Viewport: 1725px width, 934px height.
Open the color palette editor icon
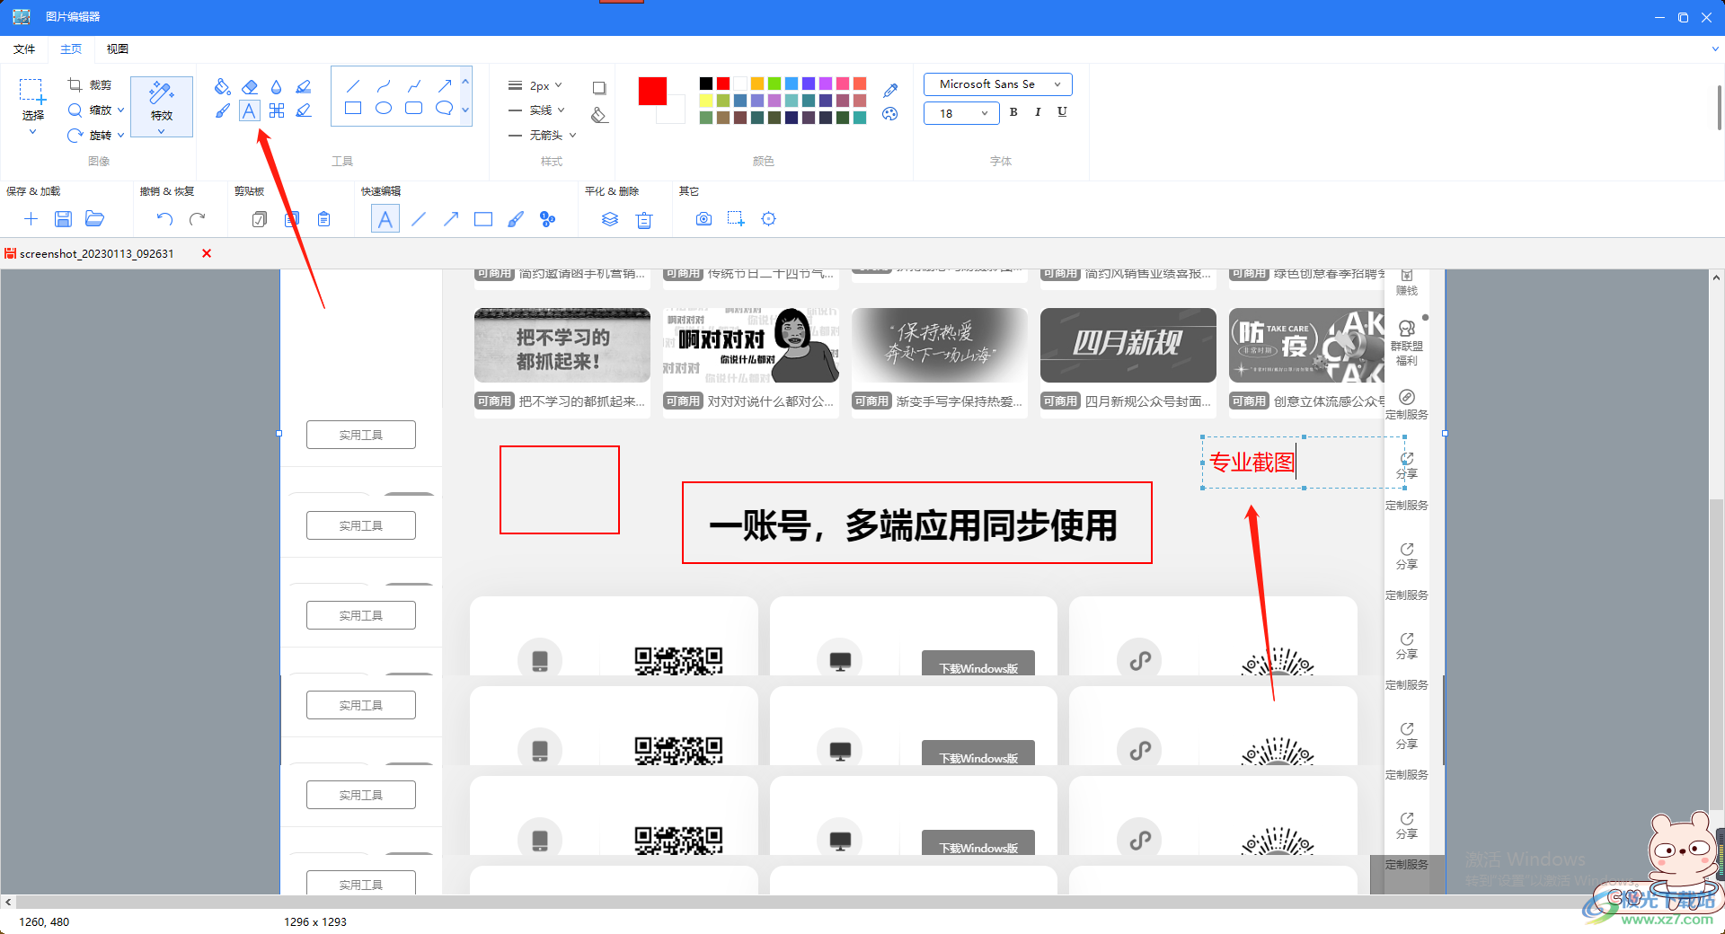point(890,114)
